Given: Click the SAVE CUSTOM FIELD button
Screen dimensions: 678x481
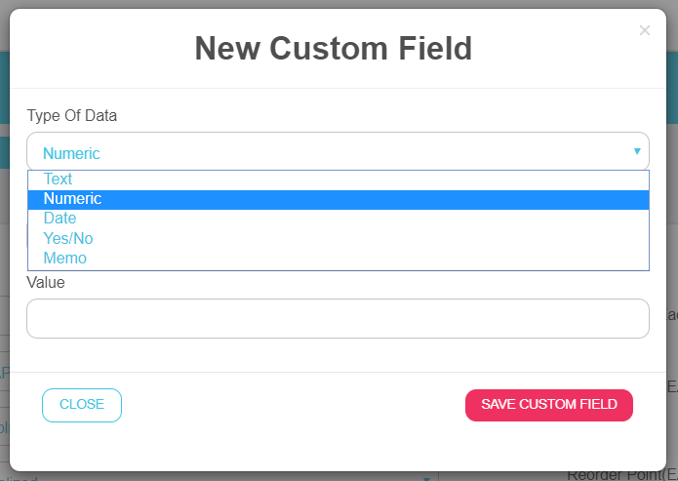Looking at the screenshot, I should (549, 405).
